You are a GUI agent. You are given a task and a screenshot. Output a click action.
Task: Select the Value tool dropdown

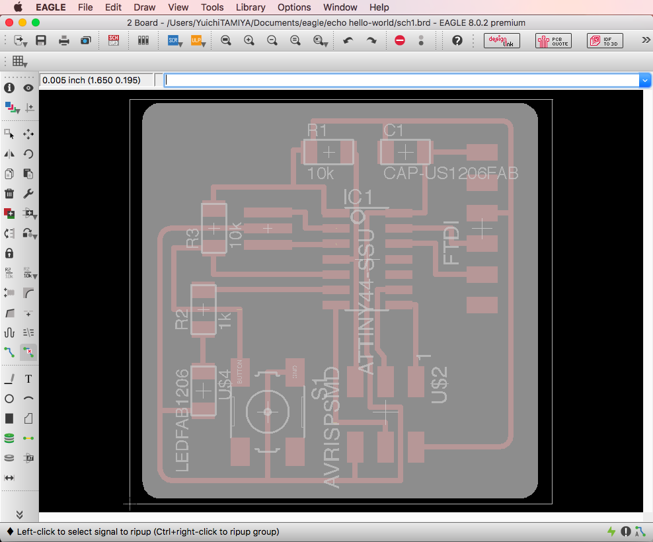[30, 273]
